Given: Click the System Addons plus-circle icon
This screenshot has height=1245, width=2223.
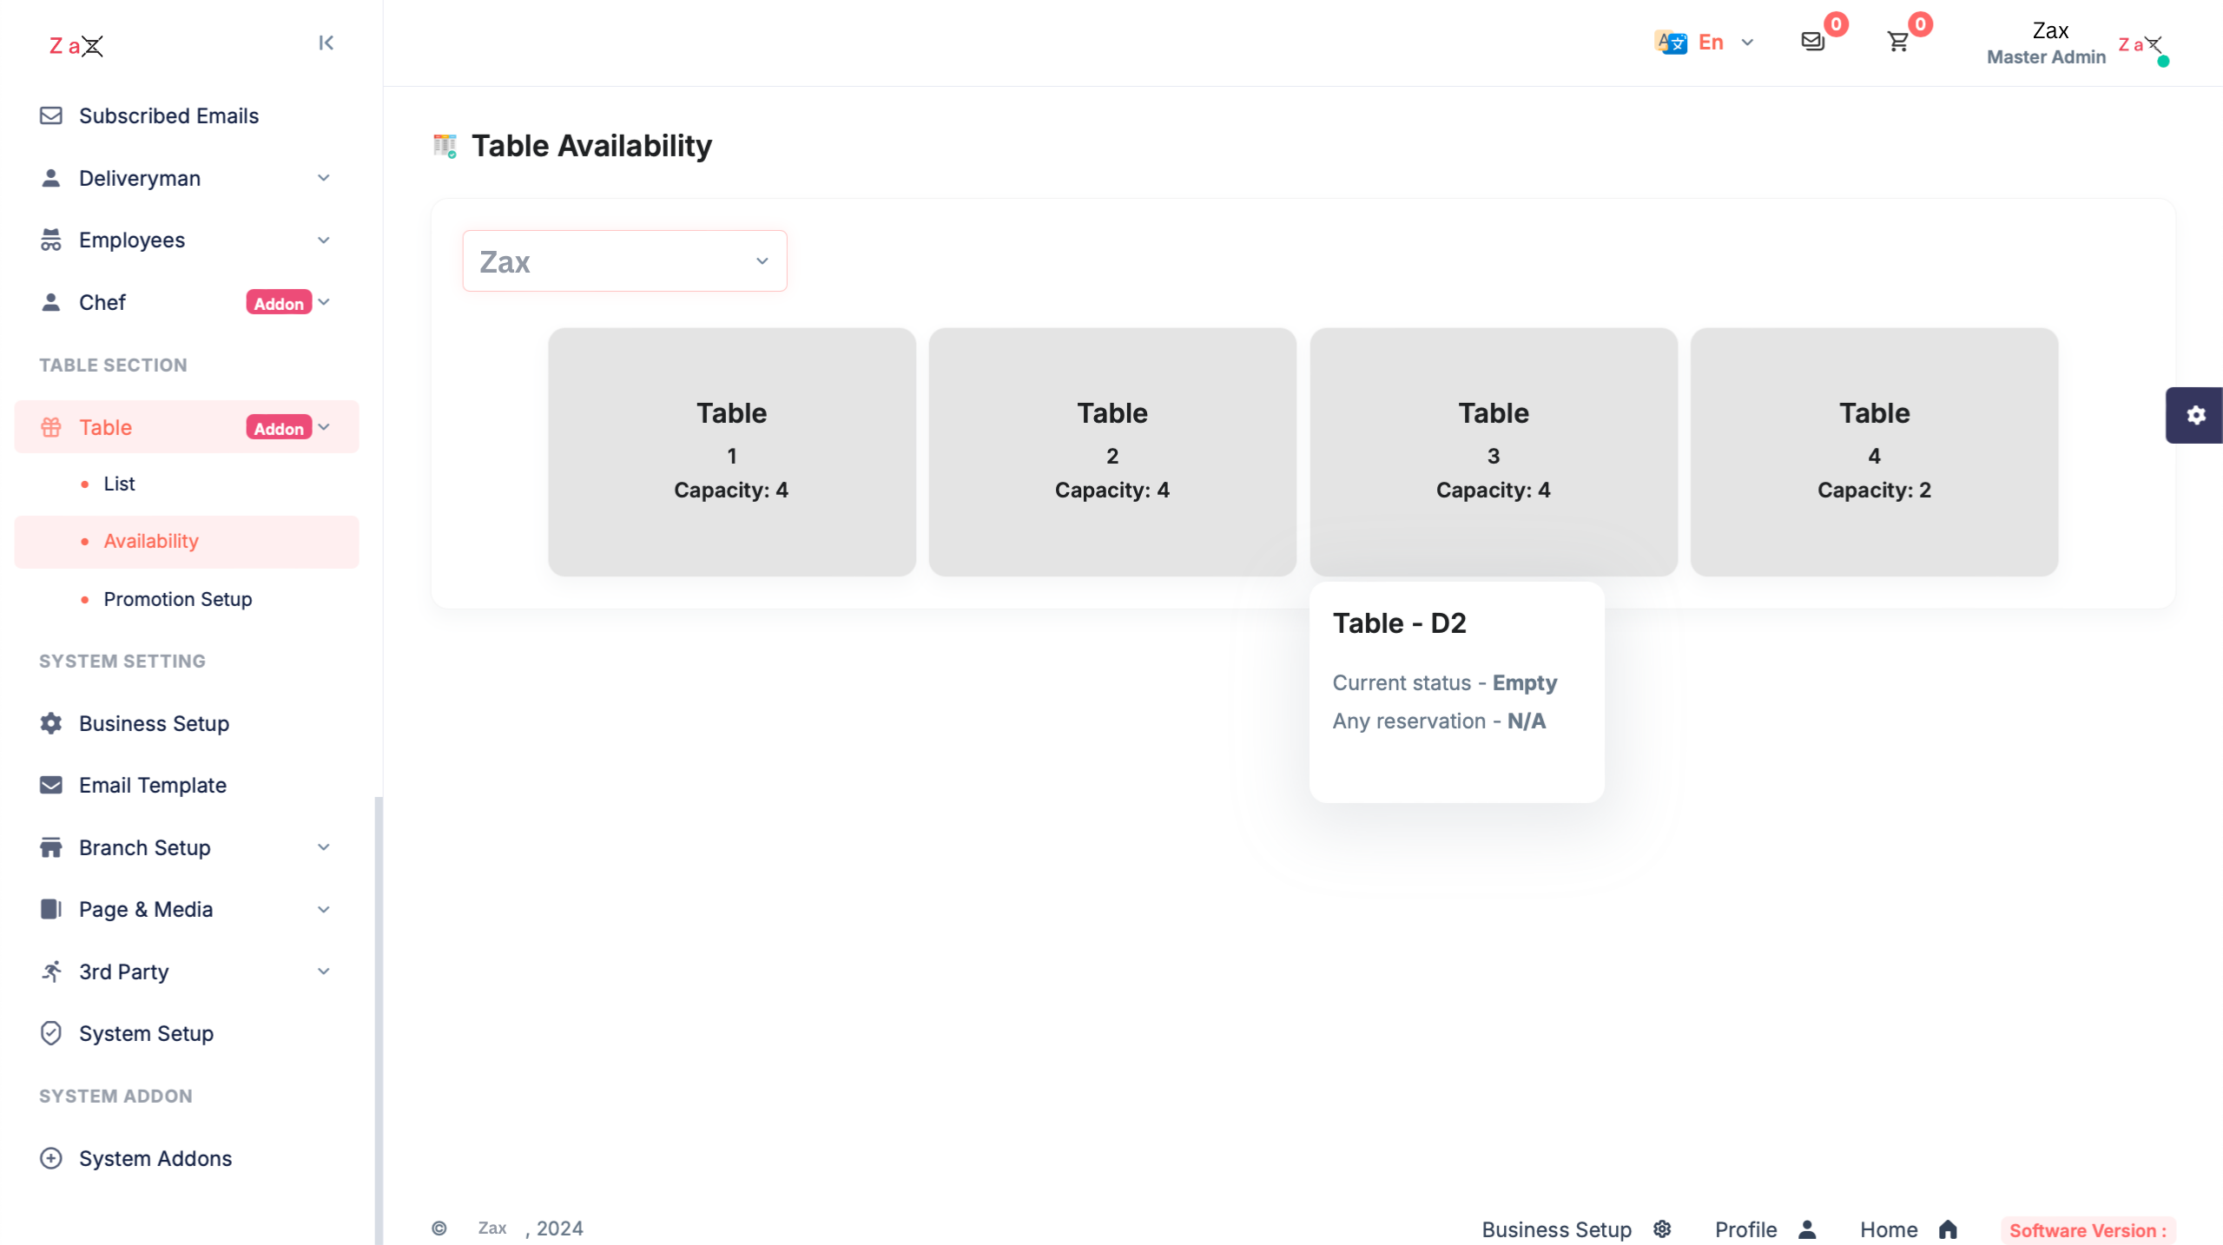Looking at the screenshot, I should [51, 1158].
